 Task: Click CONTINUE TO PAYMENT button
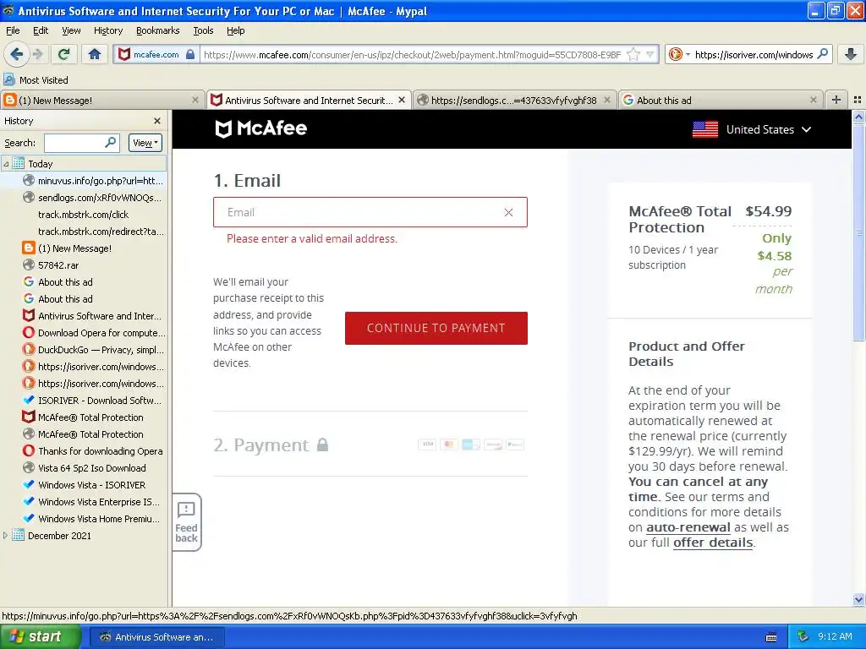click(x=436, y=328)
